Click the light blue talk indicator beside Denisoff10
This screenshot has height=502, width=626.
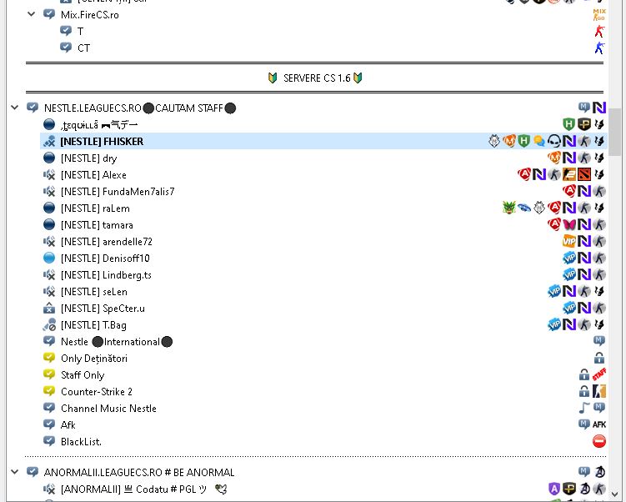(x=49, y=258)
